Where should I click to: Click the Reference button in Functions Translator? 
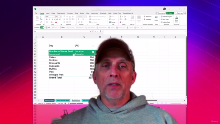147,17
